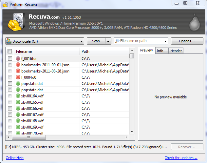
Task: Click the magnifier icon in filename search box
Action: click(x=117, y=41)
